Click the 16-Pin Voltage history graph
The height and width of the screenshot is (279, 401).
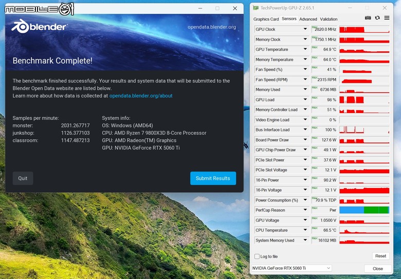(x=364, y=190)
